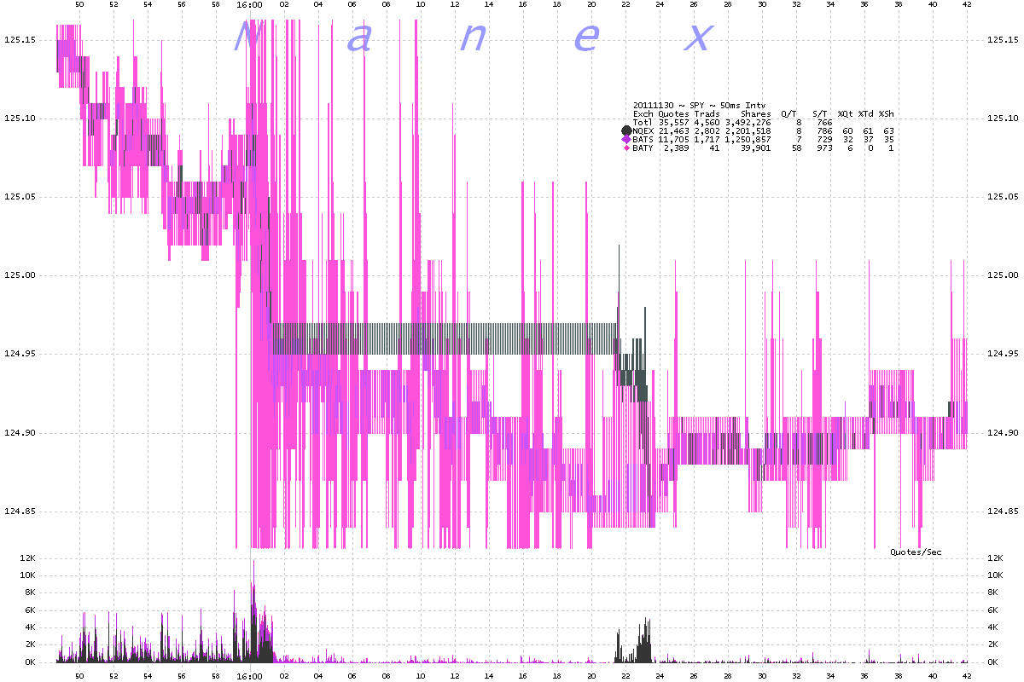Click '12K' on the left quotes axis
1024x682 pixels.
[x=26, y=558]
